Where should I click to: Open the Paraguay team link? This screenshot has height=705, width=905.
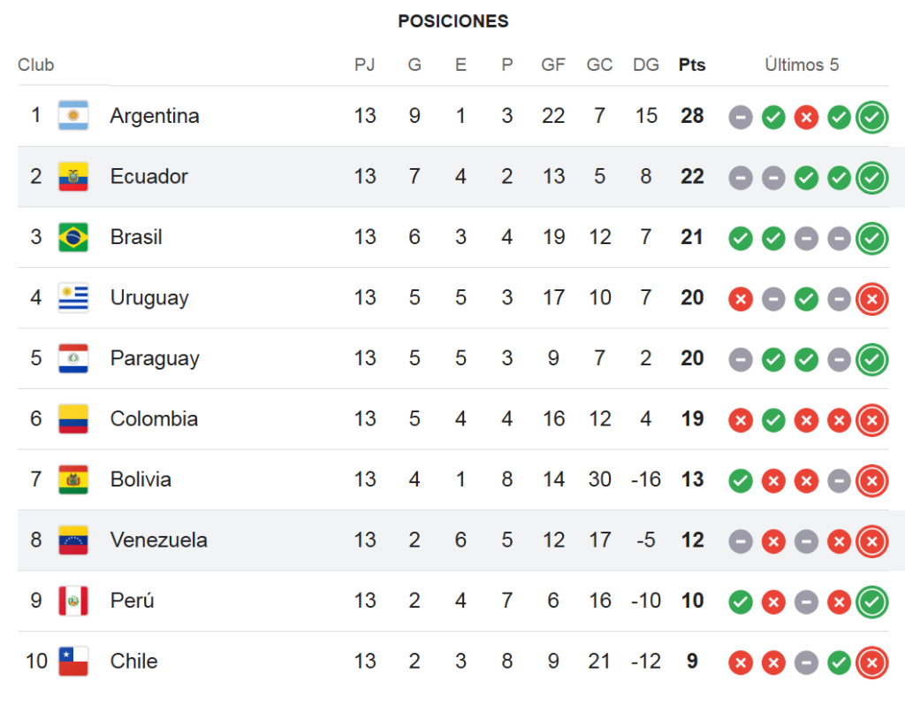[x=155, y=358]
